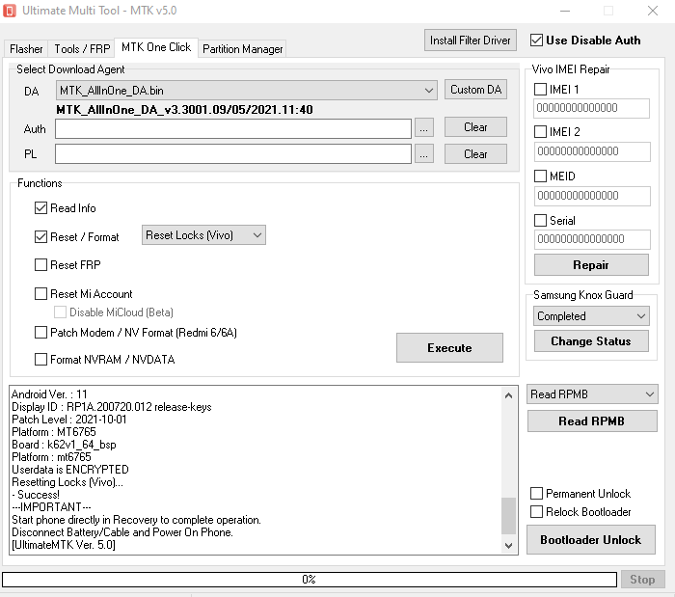
Task: Click the Repair button
Action: click(591, 264)
